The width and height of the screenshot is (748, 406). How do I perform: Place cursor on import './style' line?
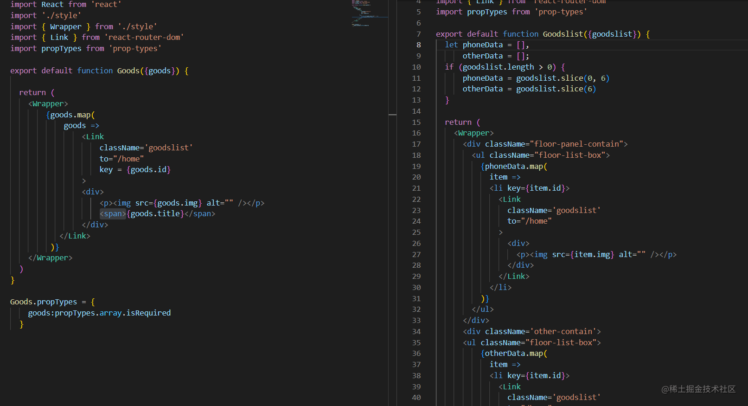pos(45,15)
